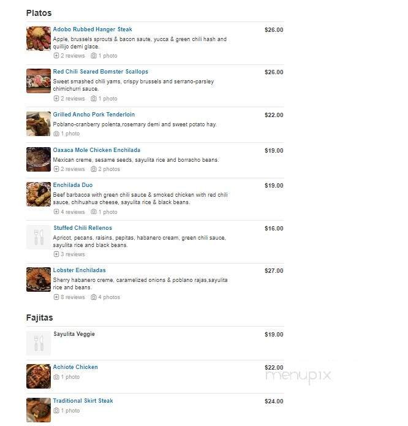This screenshot has width=408, height=426.
Task: Click the camera icon beside Enchilada Duo's 1 photo
Action: (93, 211)
